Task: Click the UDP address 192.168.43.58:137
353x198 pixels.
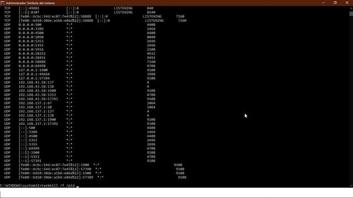Action: coord(36,82)
